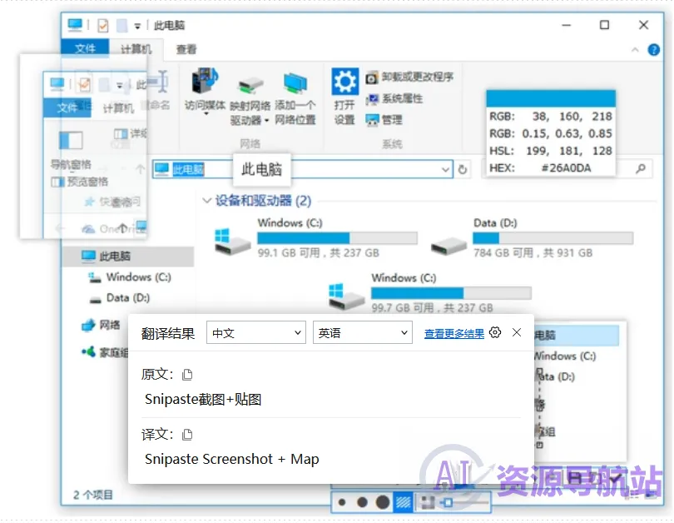Switch to the 查看 ribbon tab
This screenshot has height=523, width=674.
[186, 49]
